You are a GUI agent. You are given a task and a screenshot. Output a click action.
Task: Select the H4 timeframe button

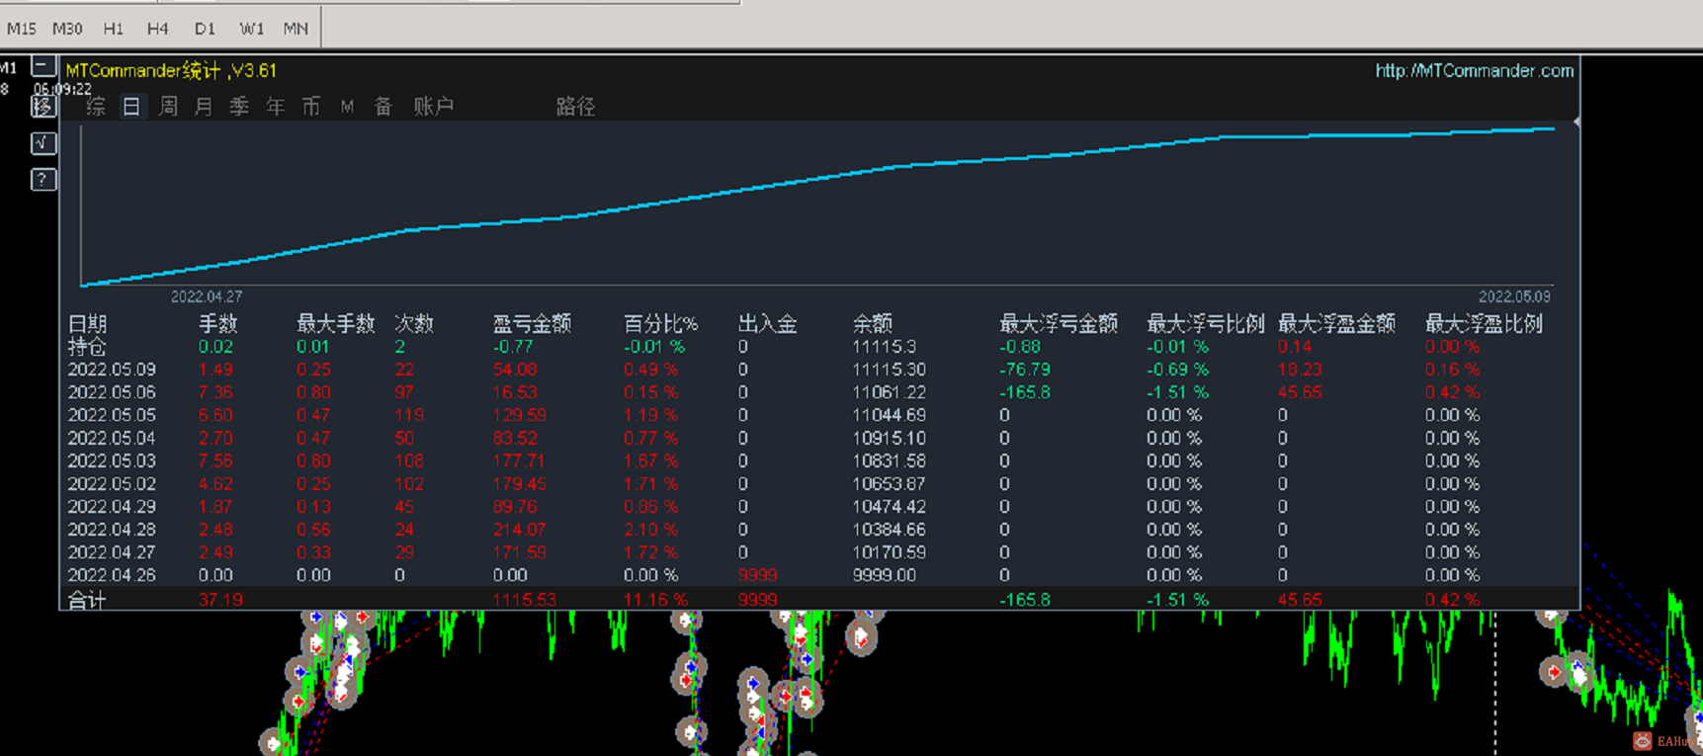(x=158, y=29)
